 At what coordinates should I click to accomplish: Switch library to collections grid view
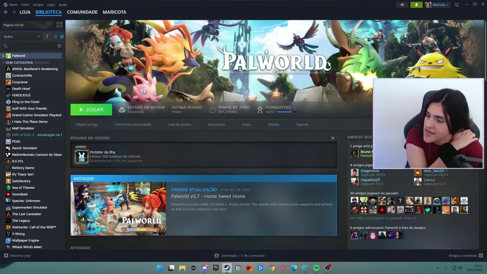click(x=59, y=25)
